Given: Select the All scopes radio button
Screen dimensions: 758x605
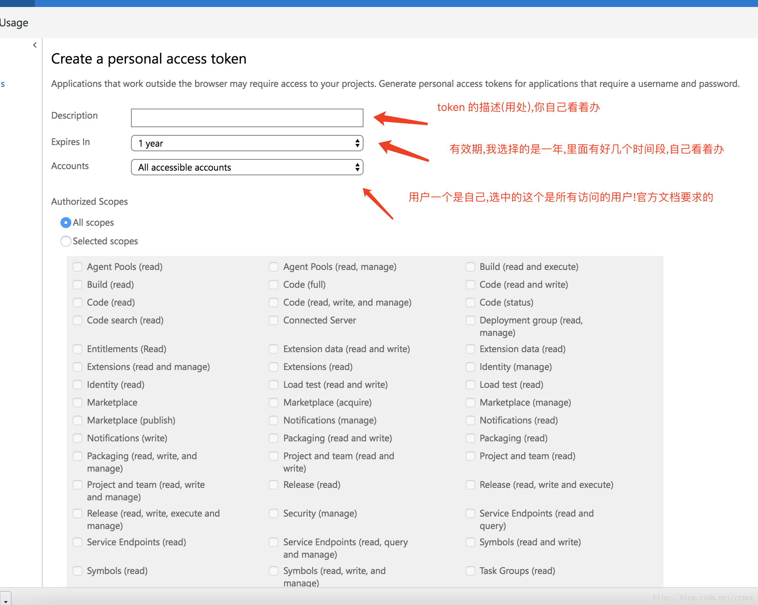Looking at the screenshot, I should [66, 223].
